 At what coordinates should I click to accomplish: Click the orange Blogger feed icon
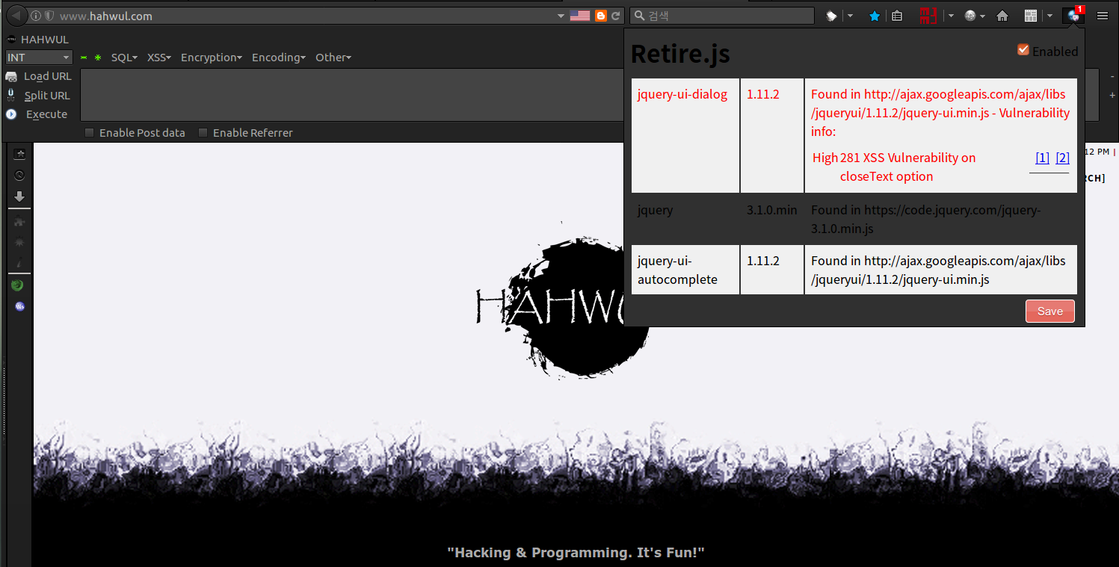pyautogui.click(x=601, y=16)
